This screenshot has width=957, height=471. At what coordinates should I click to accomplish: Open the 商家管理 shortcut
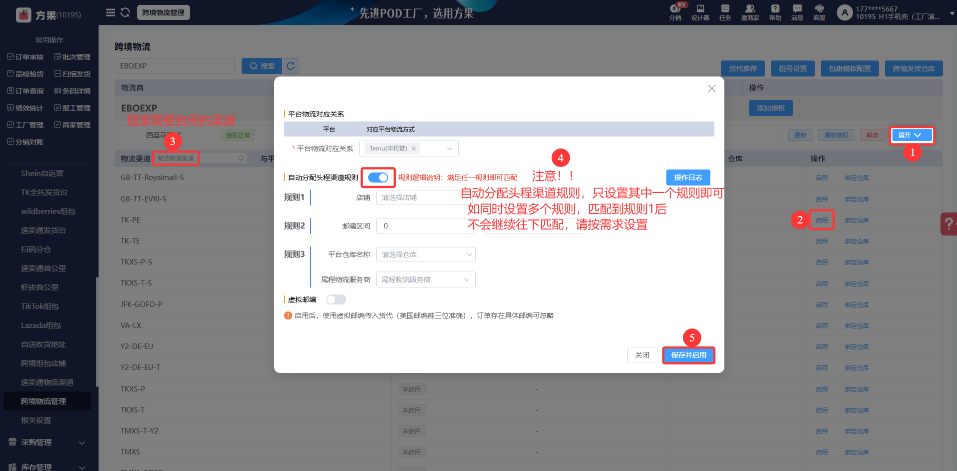(73, 125)
